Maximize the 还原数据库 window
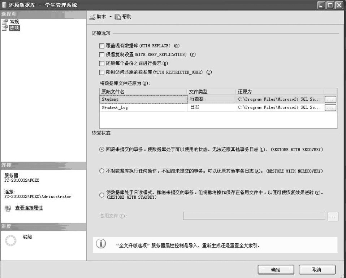This screenshot has width=346, height=278. [x=330, y=5]
